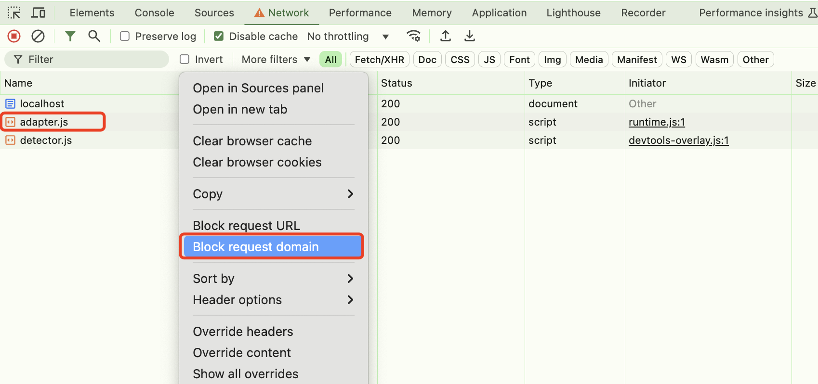Viewport: 818px width, 384px height.
Task: Filter by Img type
Action: pos(553,60)
